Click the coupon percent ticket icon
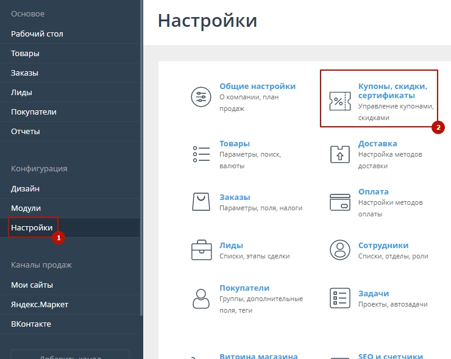451x359 pixels. pyautogui.click(x=339, y=101)
